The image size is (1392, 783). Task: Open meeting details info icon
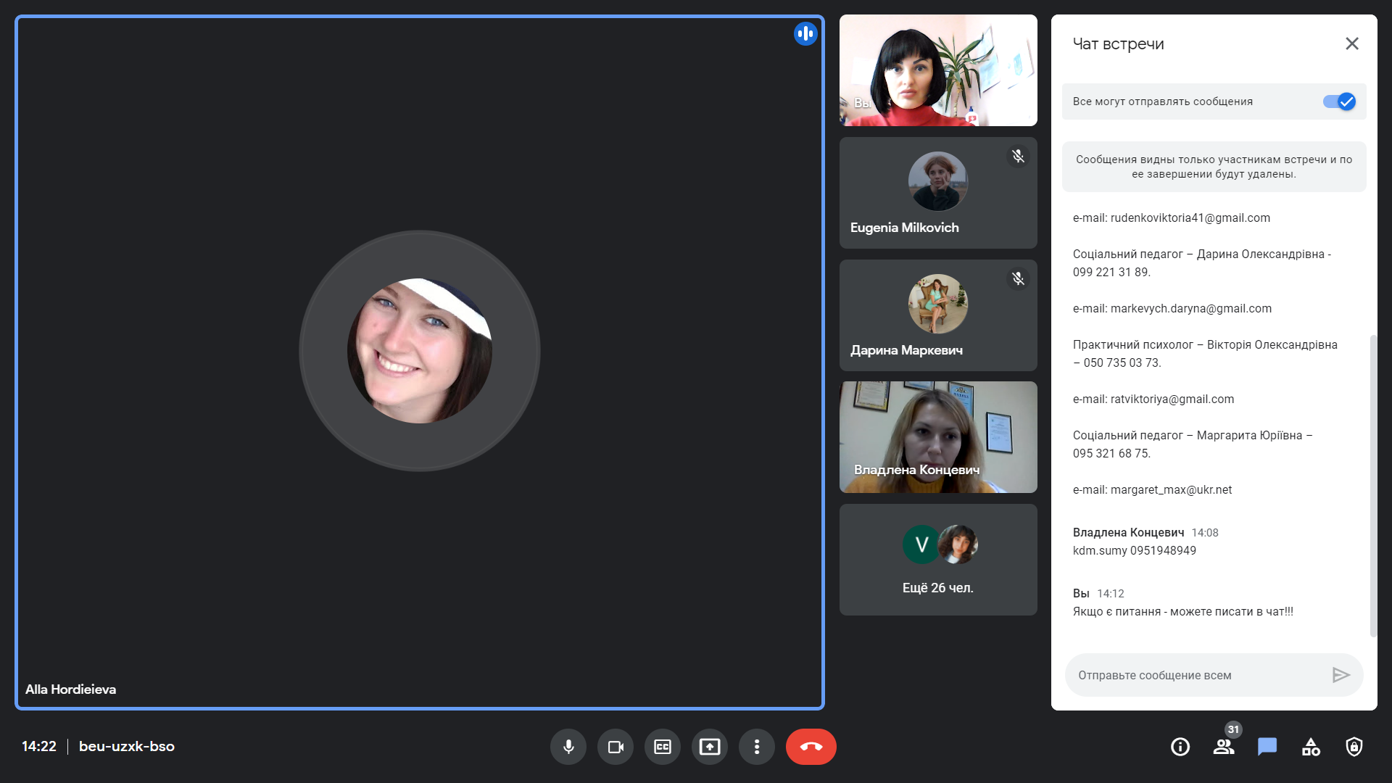[1180, 747]
